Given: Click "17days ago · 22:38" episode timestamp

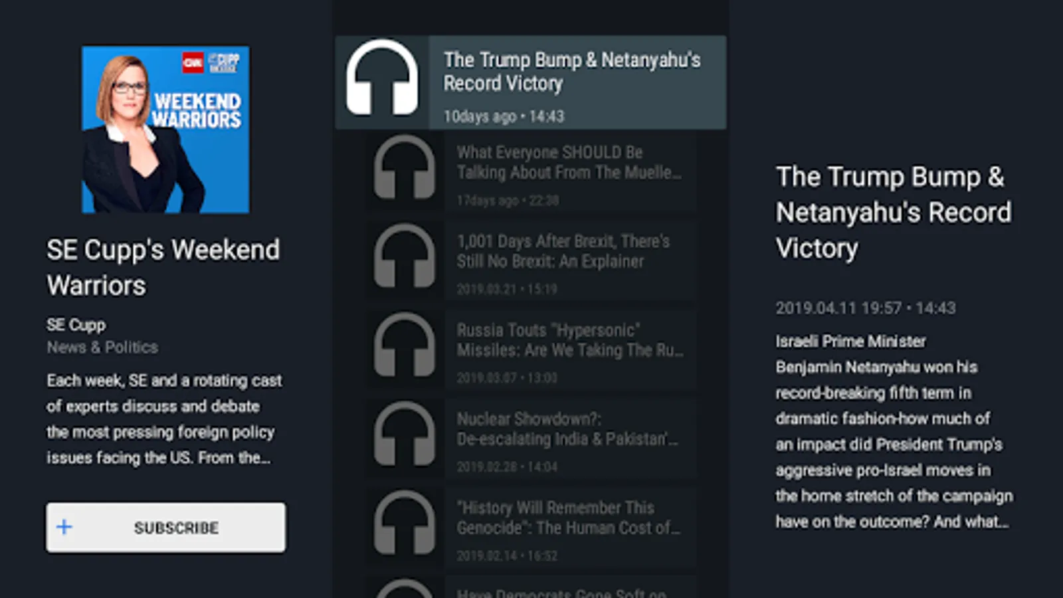Looking at the screenshot, I should (x=508, y=200).
